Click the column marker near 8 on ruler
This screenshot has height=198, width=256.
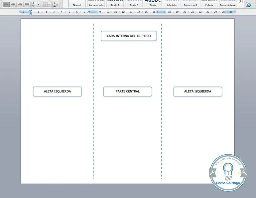[93, 12]
